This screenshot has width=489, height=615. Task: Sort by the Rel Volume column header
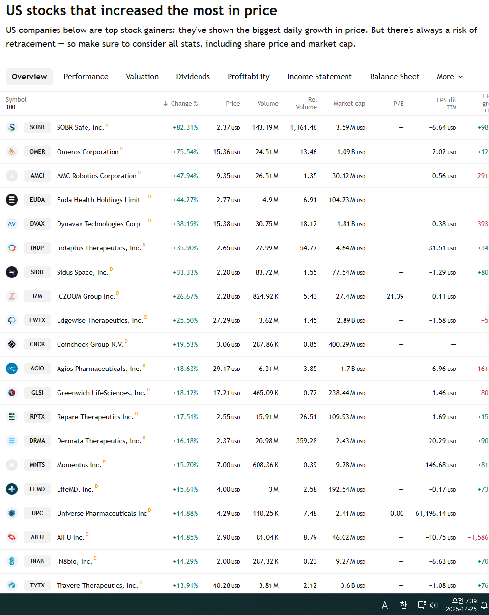click(306, 103)
